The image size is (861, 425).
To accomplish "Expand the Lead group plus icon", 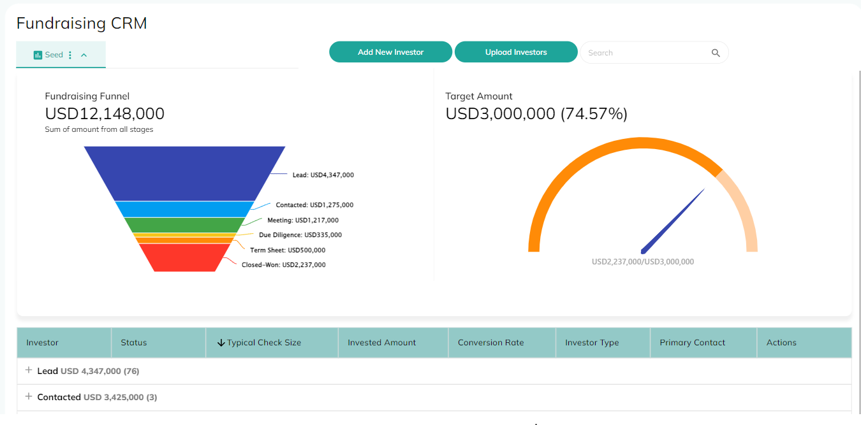I will (28, 370).
